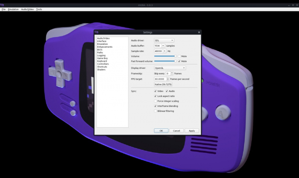Select Keyboard settings category

click(102, 61)
